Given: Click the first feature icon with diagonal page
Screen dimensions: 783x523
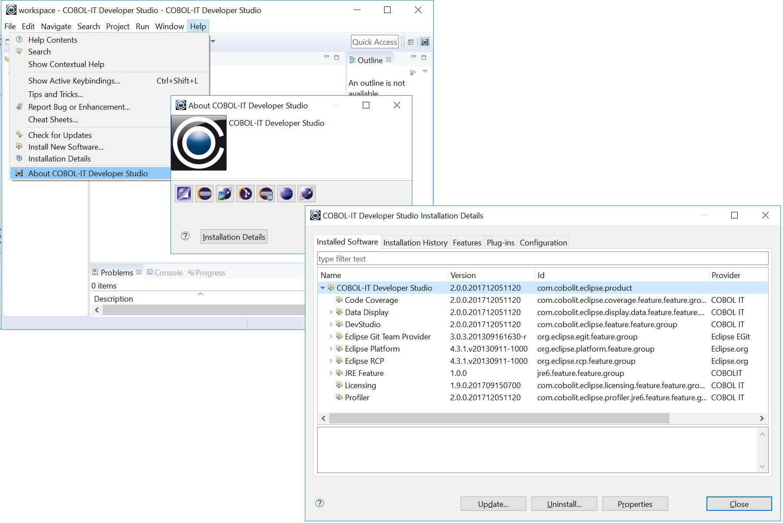Looking at the screenshot, I should [x=184, y=194].
